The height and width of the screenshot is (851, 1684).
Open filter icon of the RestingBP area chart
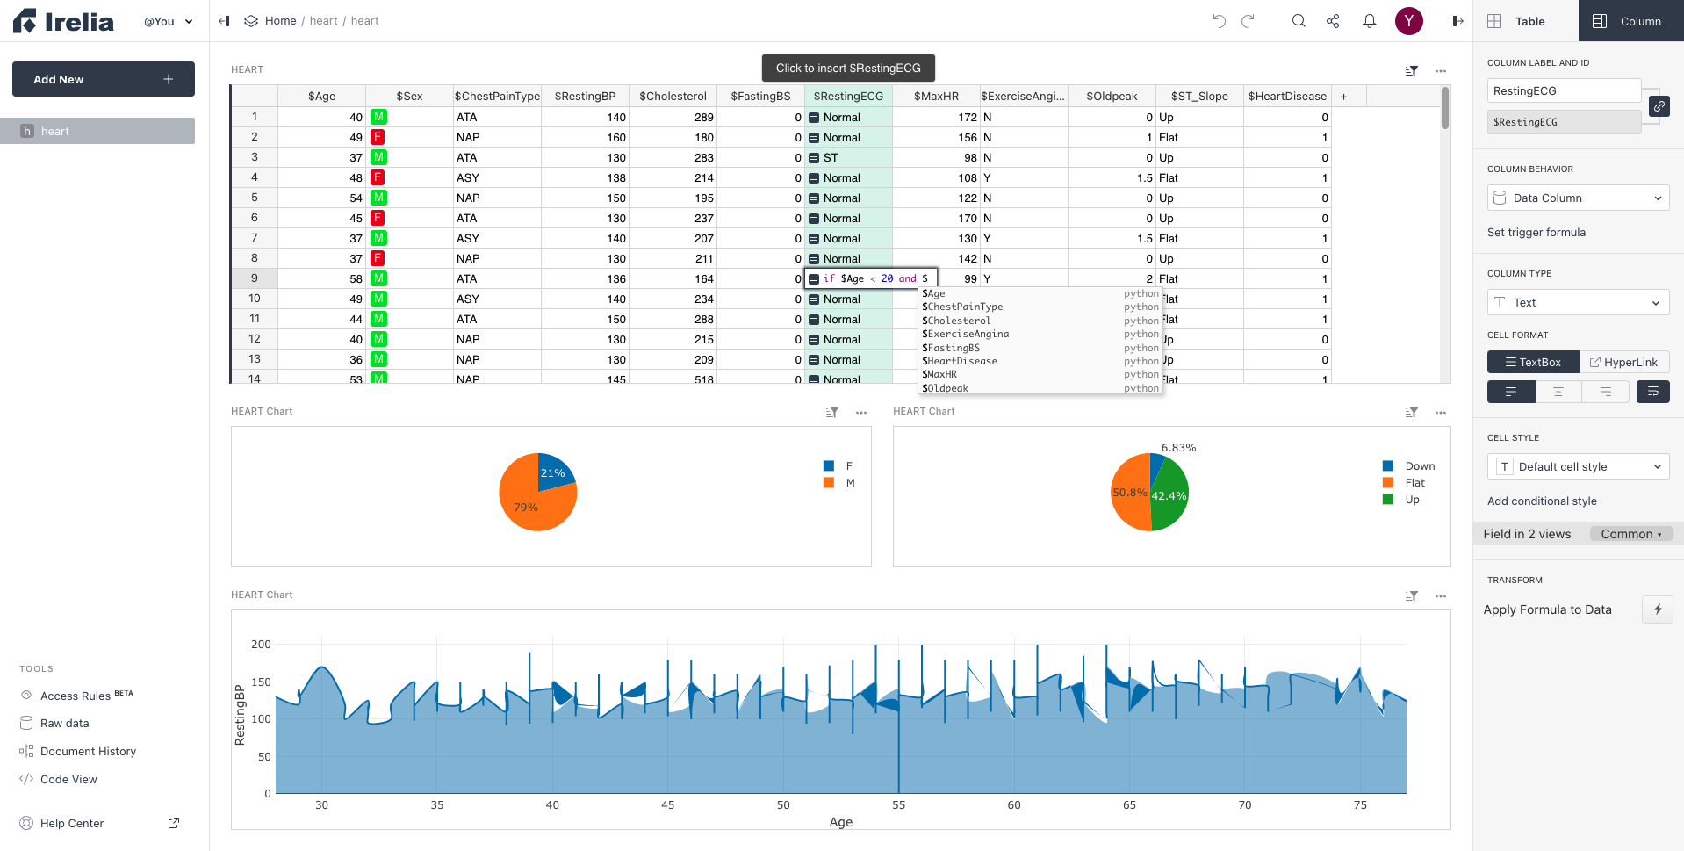point(1412,595)
